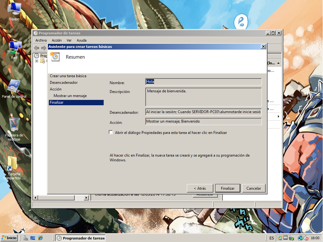The image size is (323, 242).
Task: Click the first tray icon beside ES
Action: [280, 238]
